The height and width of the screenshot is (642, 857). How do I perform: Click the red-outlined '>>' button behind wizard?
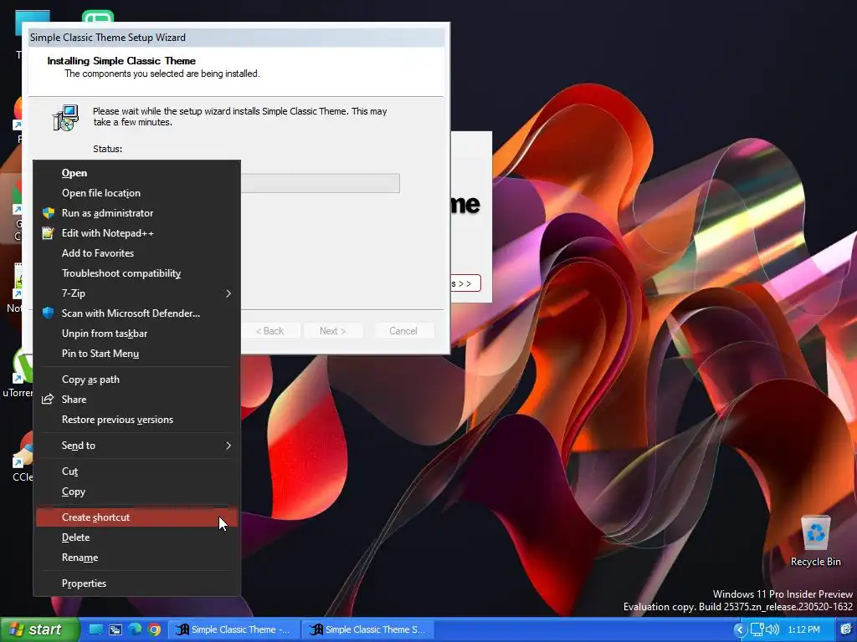(465, 283)
